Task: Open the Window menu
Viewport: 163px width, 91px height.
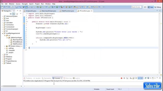Action: 48,4
